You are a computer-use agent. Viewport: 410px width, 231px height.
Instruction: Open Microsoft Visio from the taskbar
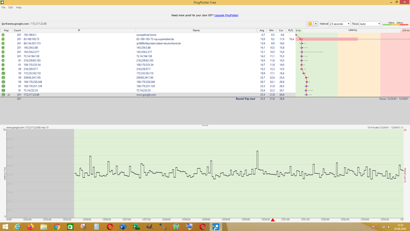[x=123, y=226]
